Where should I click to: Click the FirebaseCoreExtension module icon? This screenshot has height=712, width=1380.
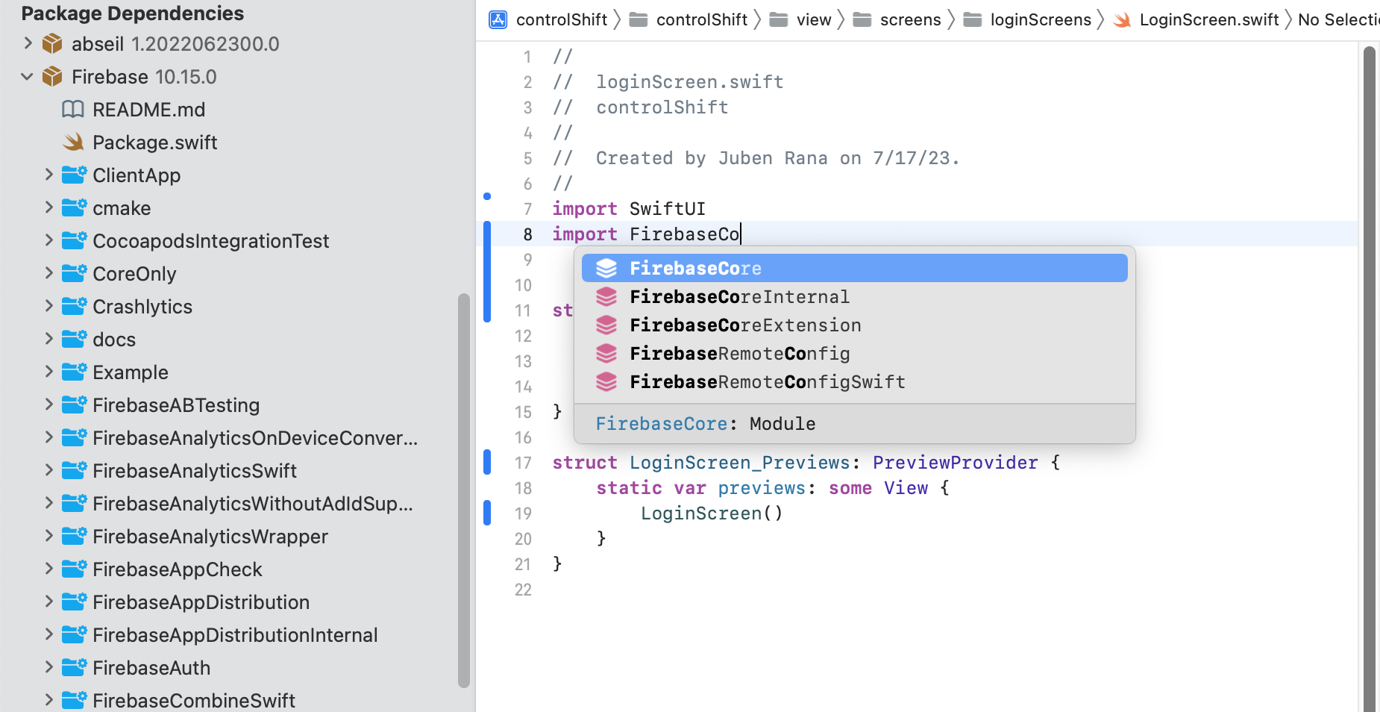pyautogui.click(x=606, y=325)
